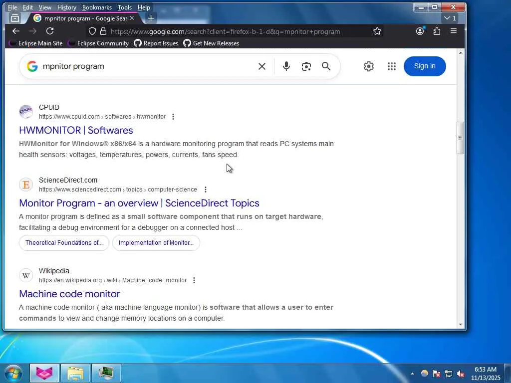Open Windows Explorer from taskbar

pyautogui.click(x=75, y=373)
